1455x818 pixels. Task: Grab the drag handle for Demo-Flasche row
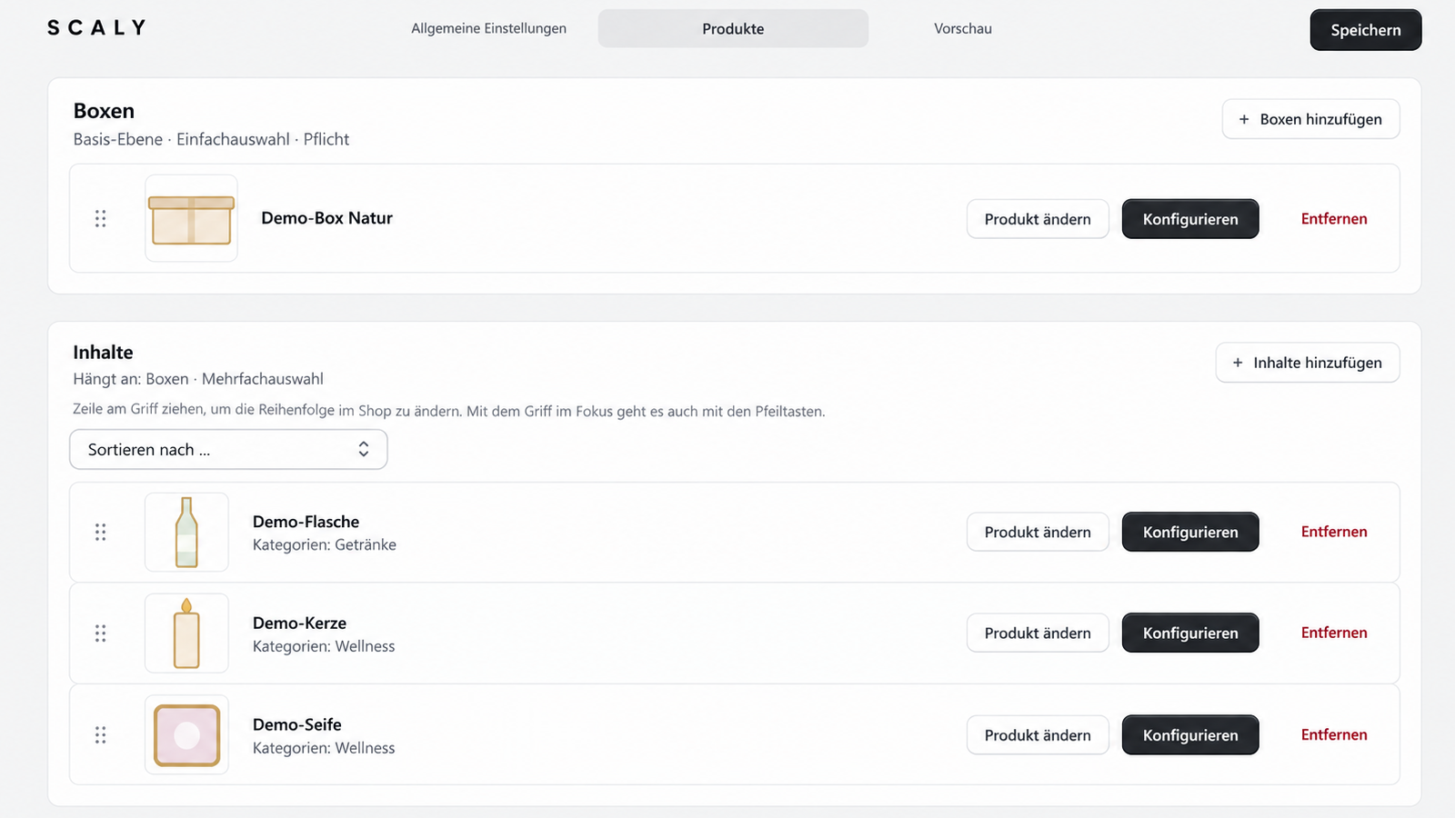coord(100,532)
